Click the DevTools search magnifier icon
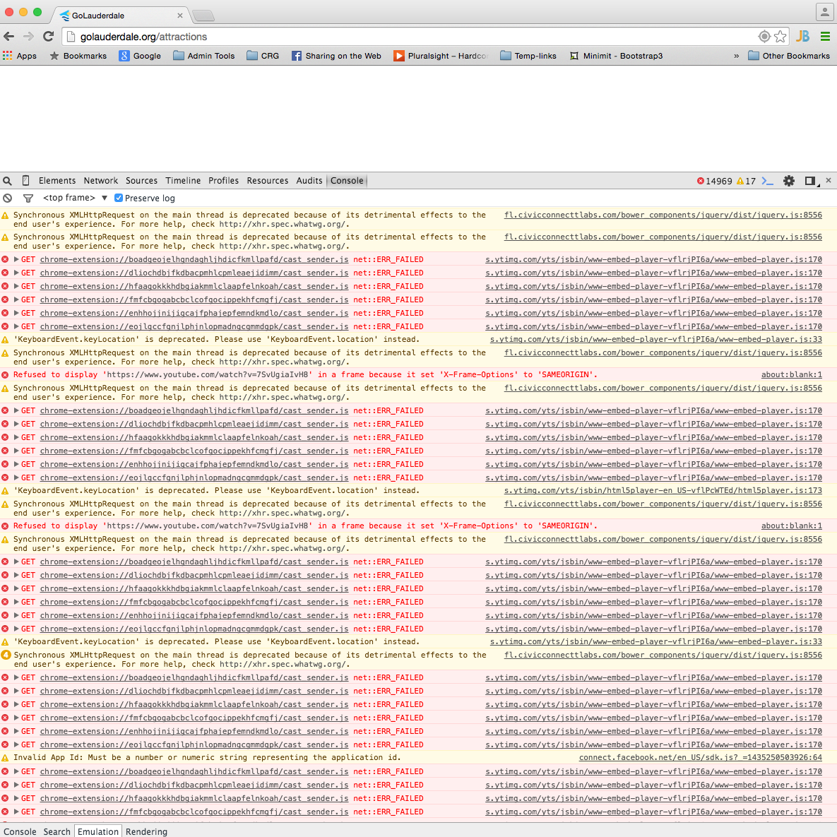 pos(8,181)
